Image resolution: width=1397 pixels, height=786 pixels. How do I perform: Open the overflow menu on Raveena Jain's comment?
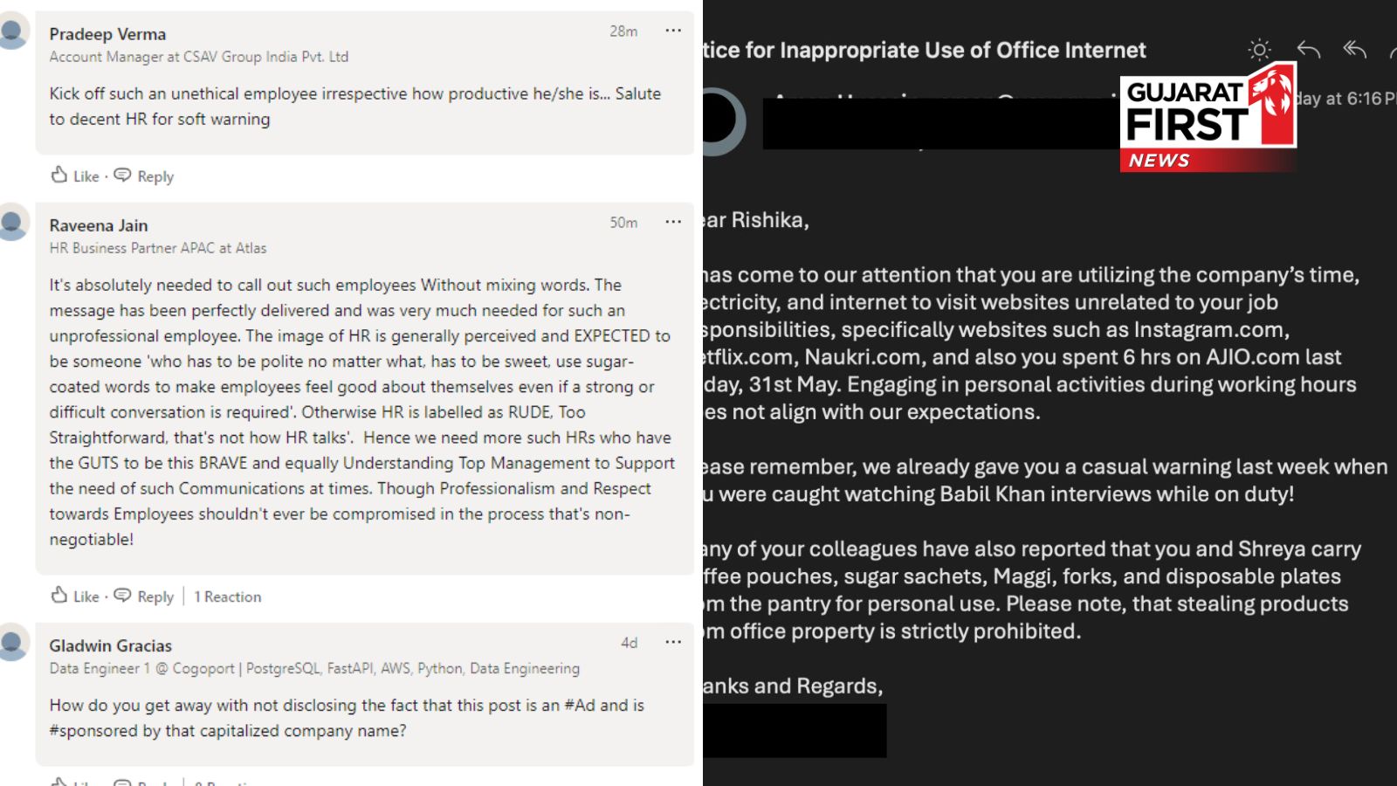(673, 222)
